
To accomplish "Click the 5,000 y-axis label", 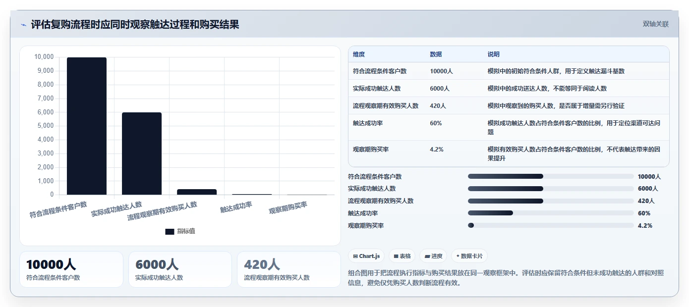I will tap(46, 126).
